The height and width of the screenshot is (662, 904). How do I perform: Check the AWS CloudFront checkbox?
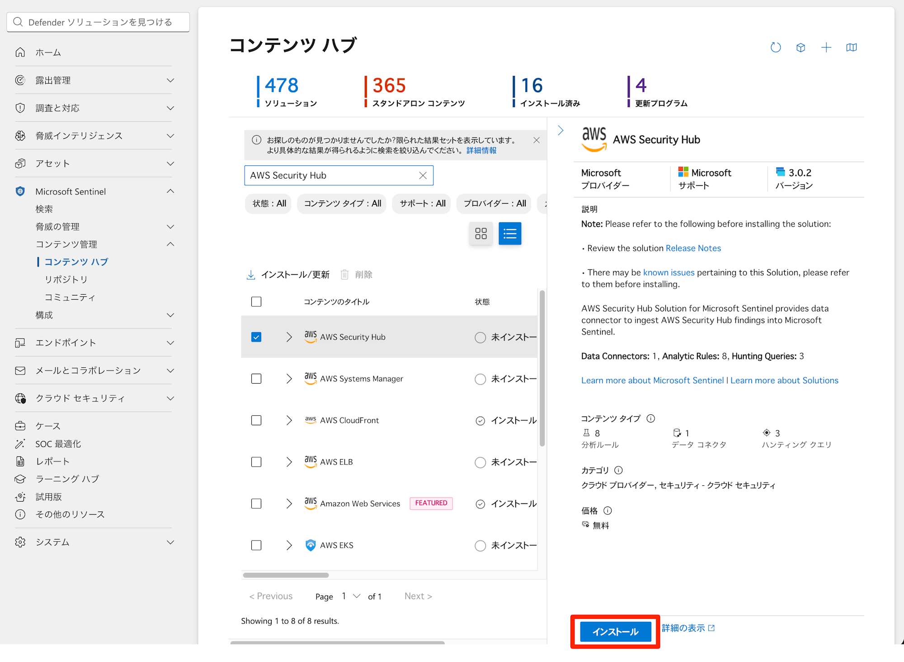tap(256, 420)
